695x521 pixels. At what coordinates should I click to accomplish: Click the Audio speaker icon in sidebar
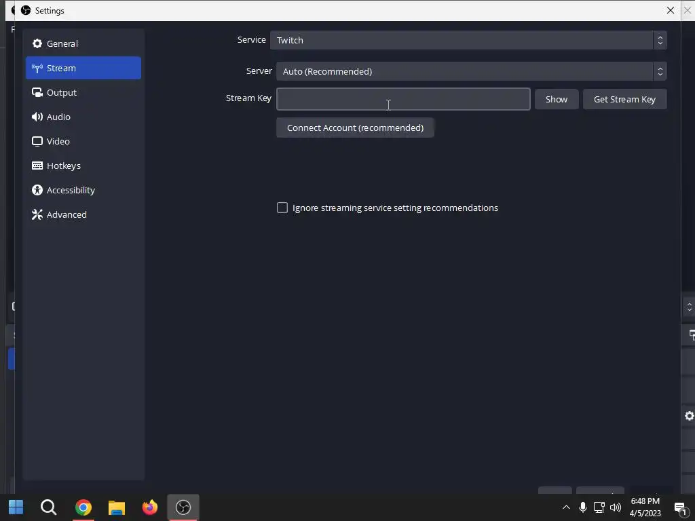[37, 117]
